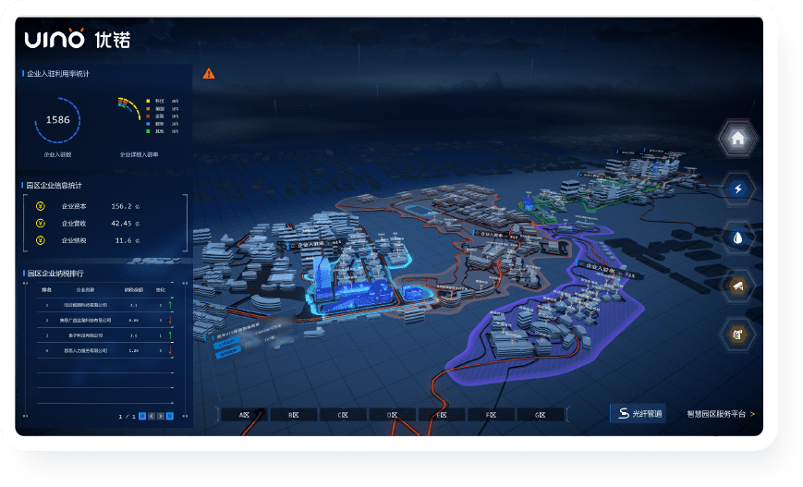The width and height of the screenshot is (803, 487).
Task: Go to first page of ranking table
Action: click(x=142, y=416)
